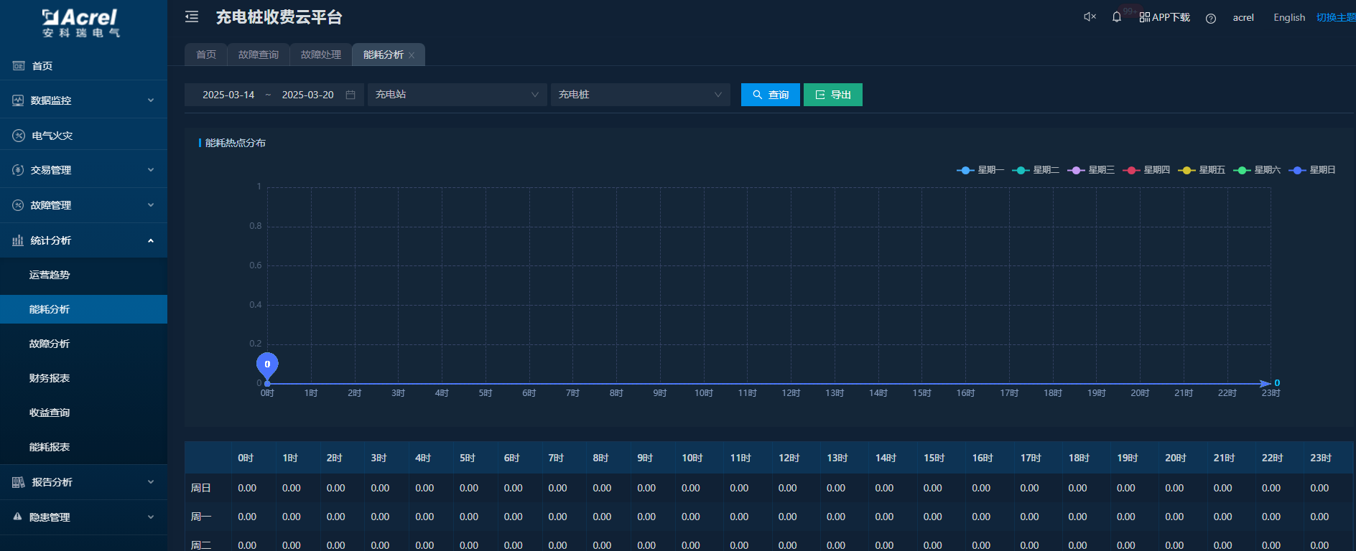Click the mute sound icon

tap(1090, 17)
